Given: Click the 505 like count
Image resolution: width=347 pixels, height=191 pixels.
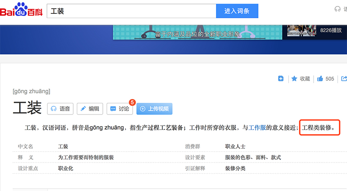Looking at the screenshot, I should point(330,79).
